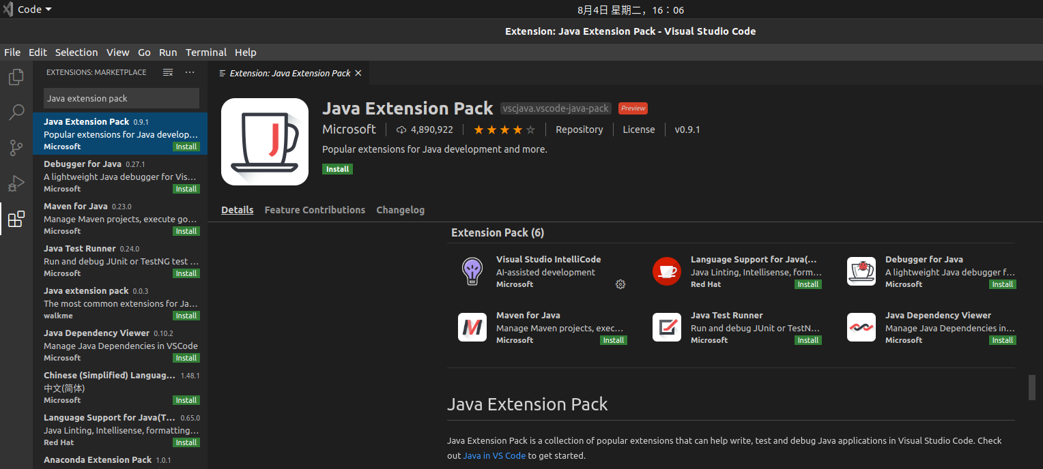
Task: Install Java Extension Pack from the detail header
Action: [x=337, y=169]
